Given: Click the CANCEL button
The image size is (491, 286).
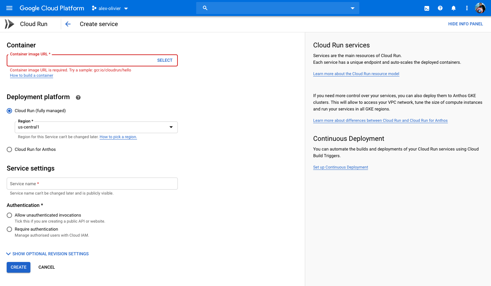Looking at the screenshot, I should 46,267.
